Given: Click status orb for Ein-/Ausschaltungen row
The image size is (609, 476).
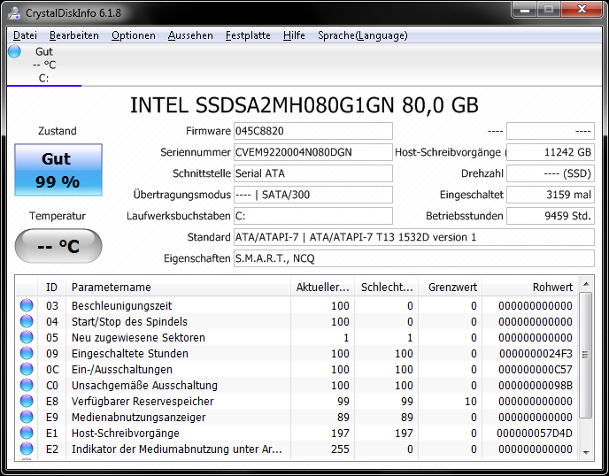Looking at the screenshot, I should (27, 369).
